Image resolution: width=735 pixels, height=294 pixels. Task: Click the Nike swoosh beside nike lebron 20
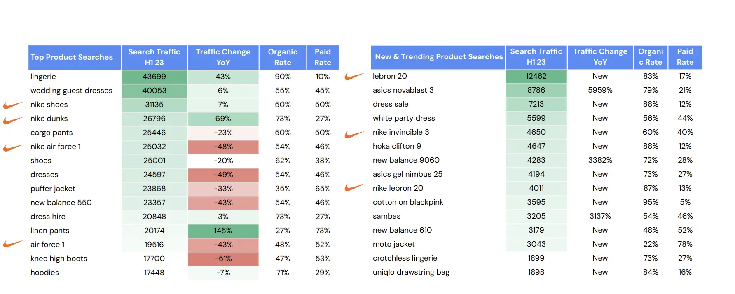click(x=354, y=188)
